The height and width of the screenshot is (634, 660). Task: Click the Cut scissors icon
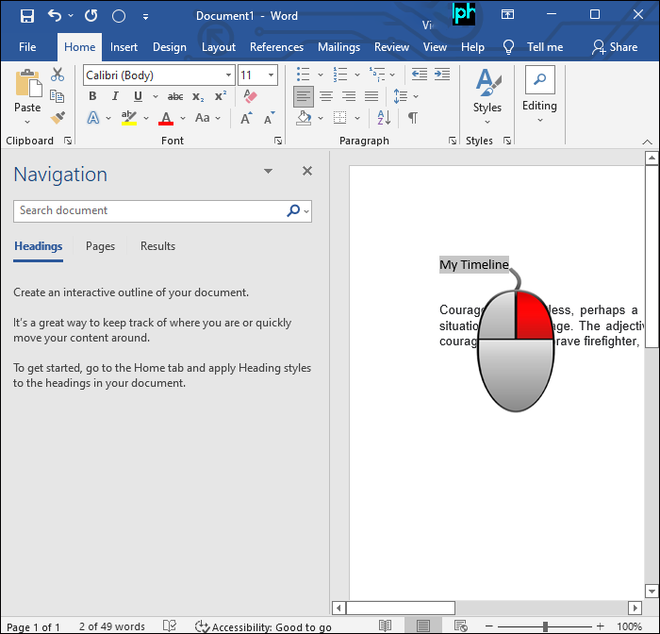(x=58, y=75)
